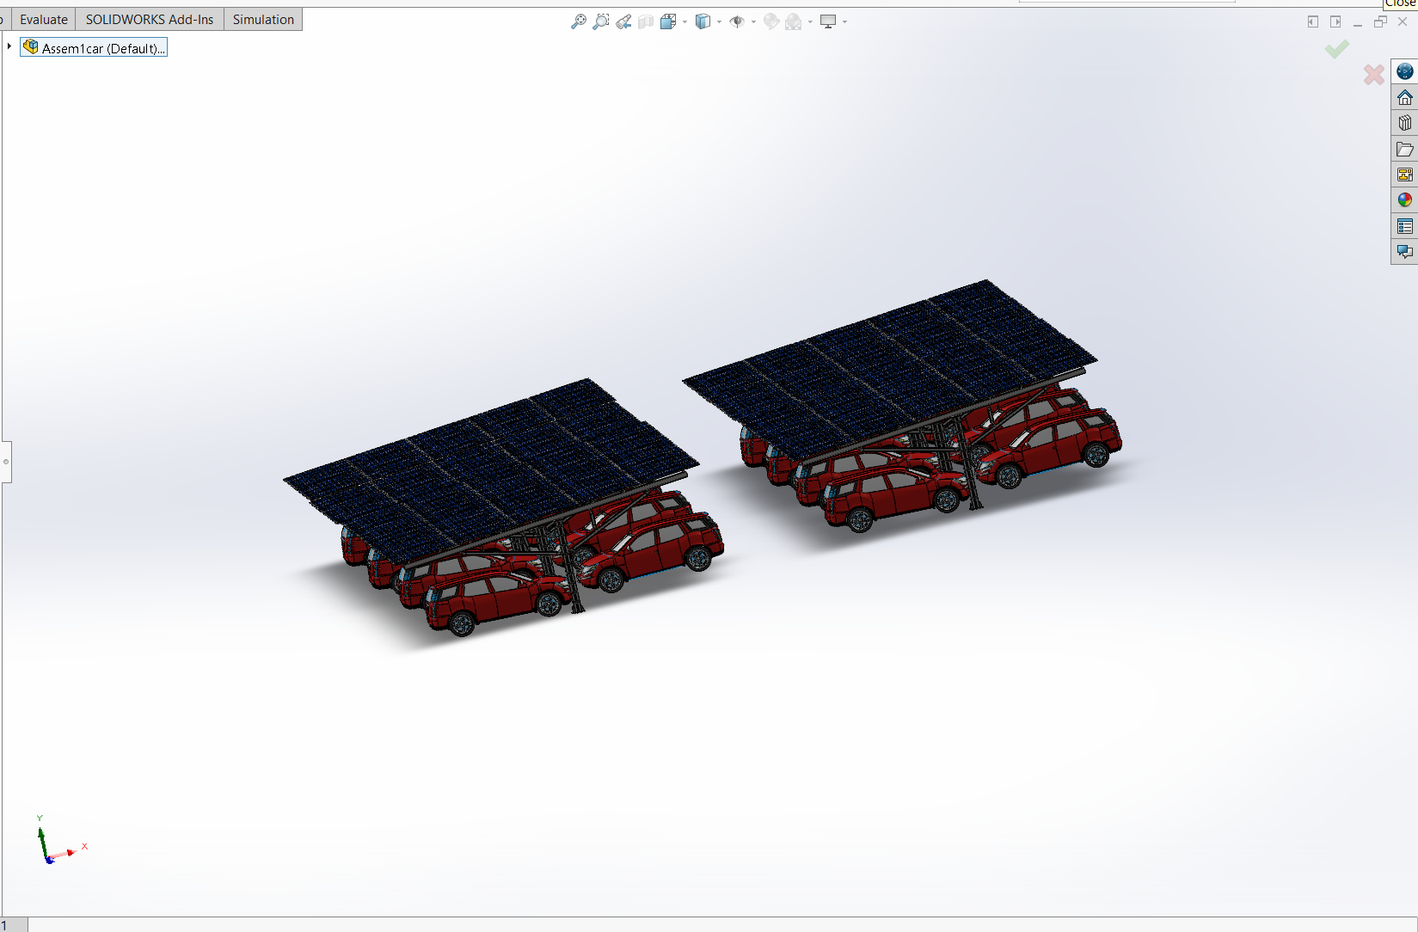1418x932 pixels.
Task: Open the SOLIDWORKS Forum pane
Action: coord(1405,252)
